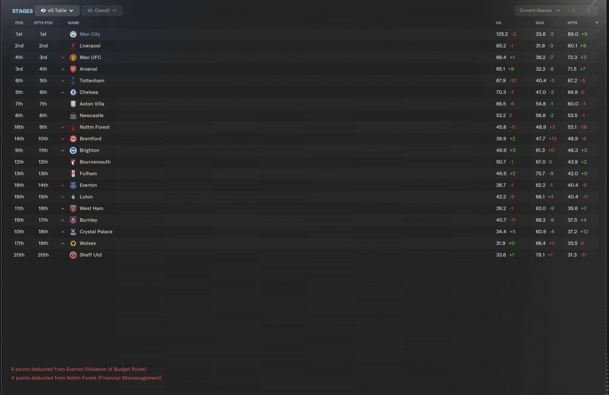Sort by the XG column header

pyautogui.click(x=499, y=23)
